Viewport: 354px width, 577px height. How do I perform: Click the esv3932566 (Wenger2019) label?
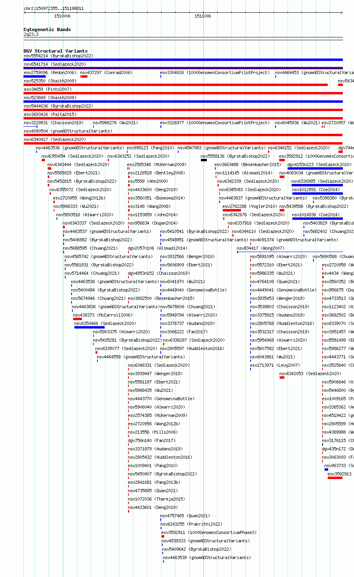[187, 257]
